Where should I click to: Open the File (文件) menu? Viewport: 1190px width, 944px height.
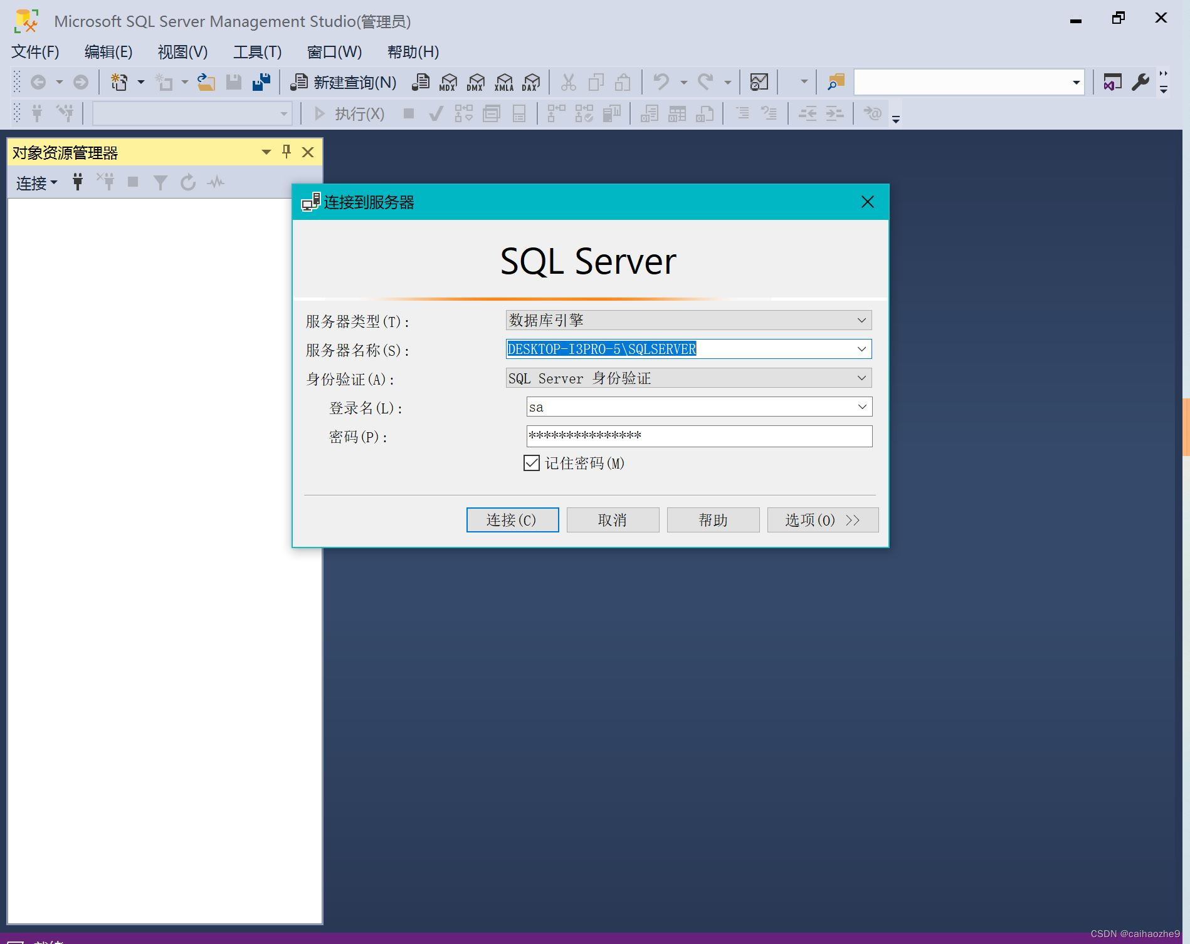(x=36, y=52)
